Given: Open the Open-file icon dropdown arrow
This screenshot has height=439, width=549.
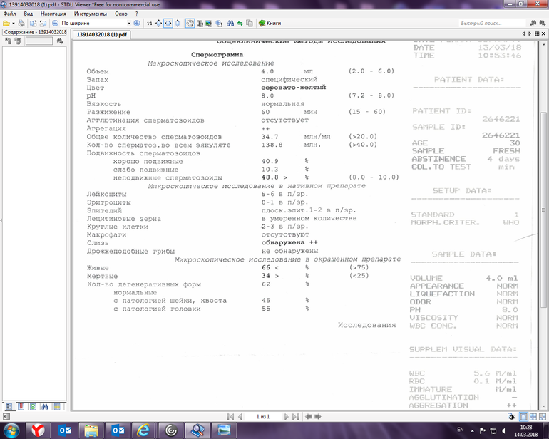Looking at the screenshot, I should click(12, 24).
